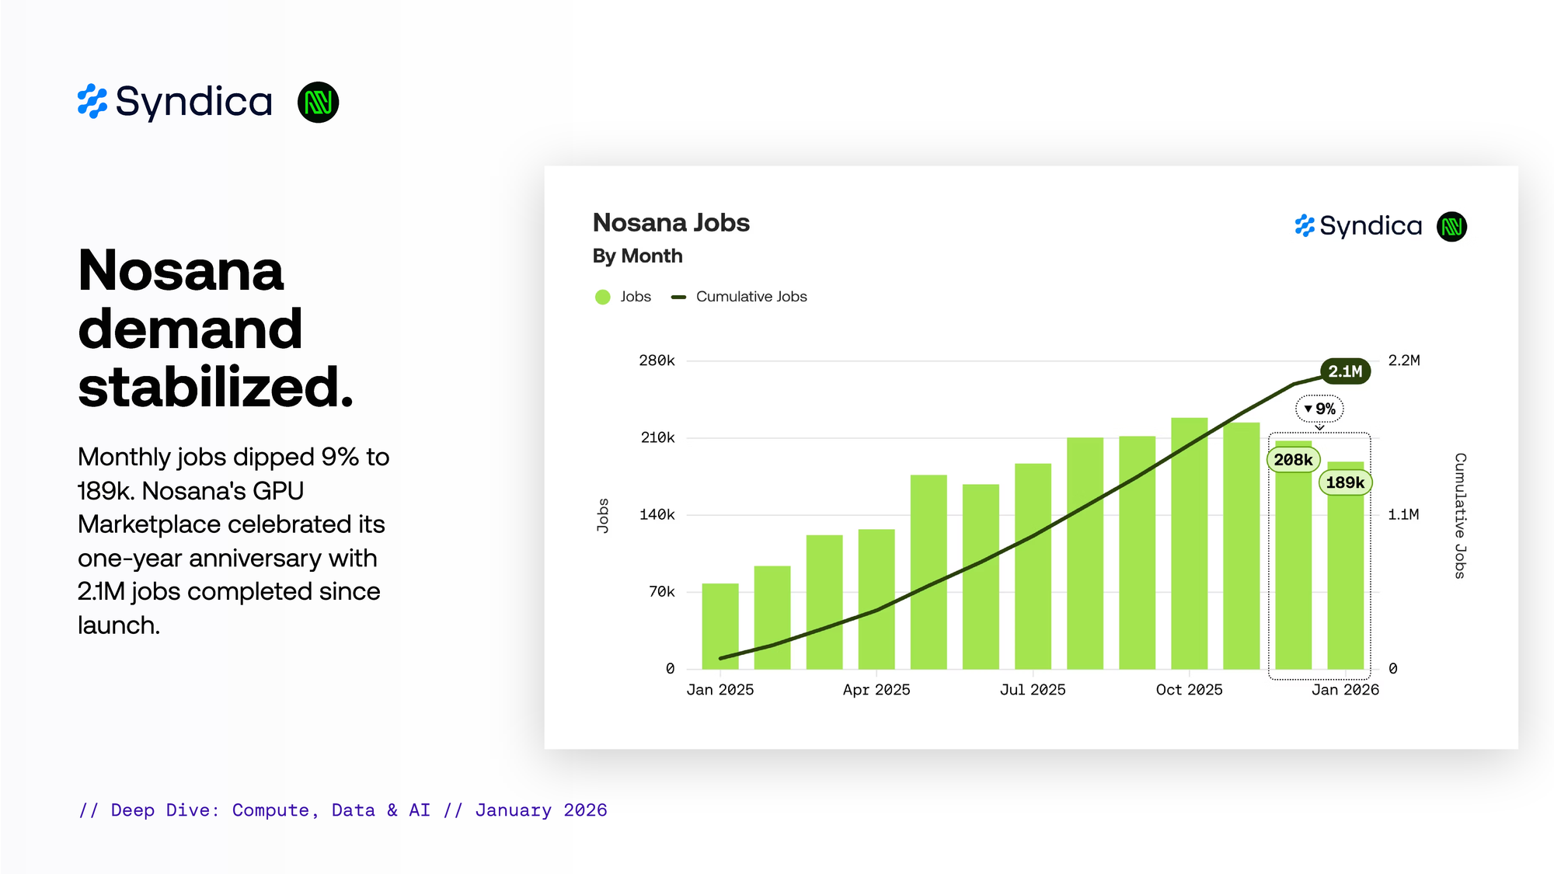Click the Nosana icon inside the chart card
1554x874 pixels.
tap(1451, 227)
